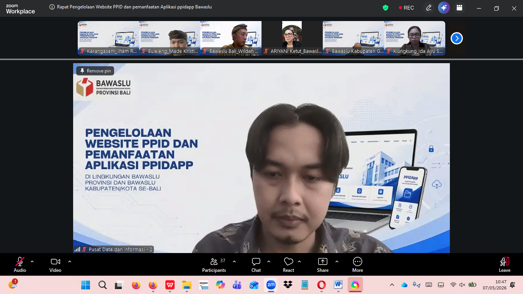This screenshot has width=523, height=294.
Task: Select the Buleleng_Made Kristi participant thumbnail
Action: click(x=170, y=38)
